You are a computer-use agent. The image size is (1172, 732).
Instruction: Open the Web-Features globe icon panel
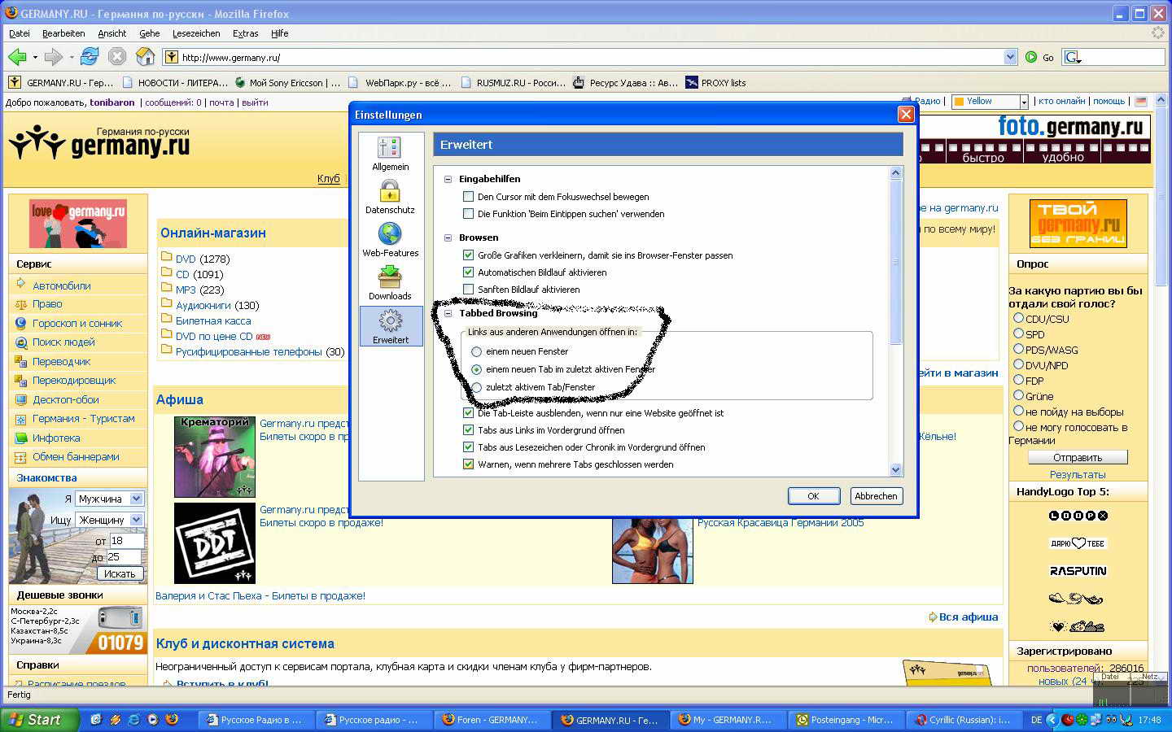click(x=390, y=234)
